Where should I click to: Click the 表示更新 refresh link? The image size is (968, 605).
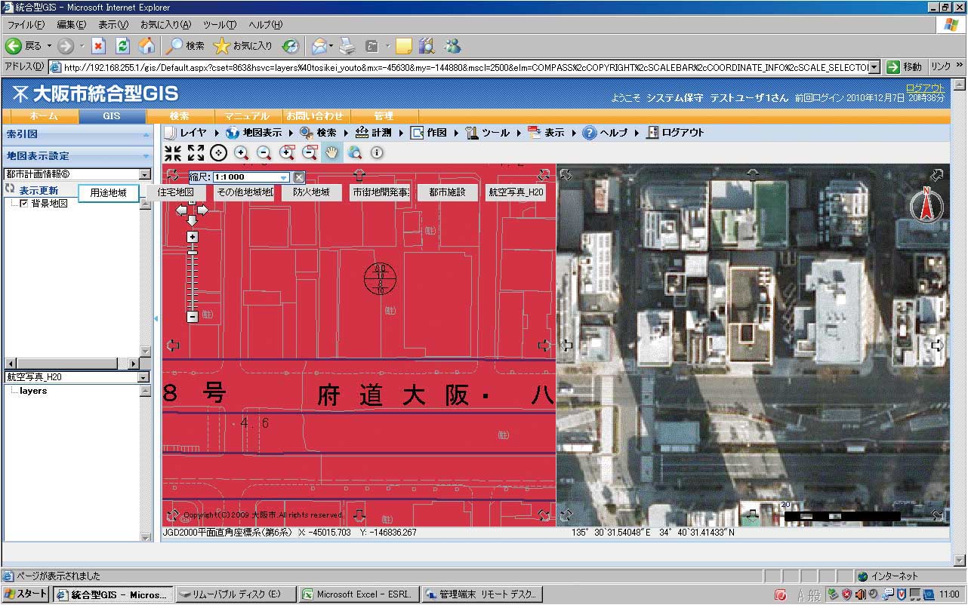tap(38, 190)
